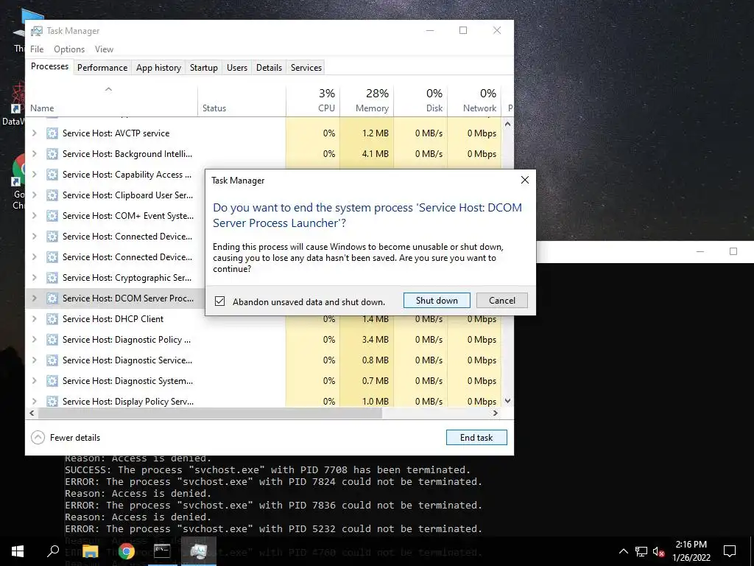Open the View menu

click(104, 49)
